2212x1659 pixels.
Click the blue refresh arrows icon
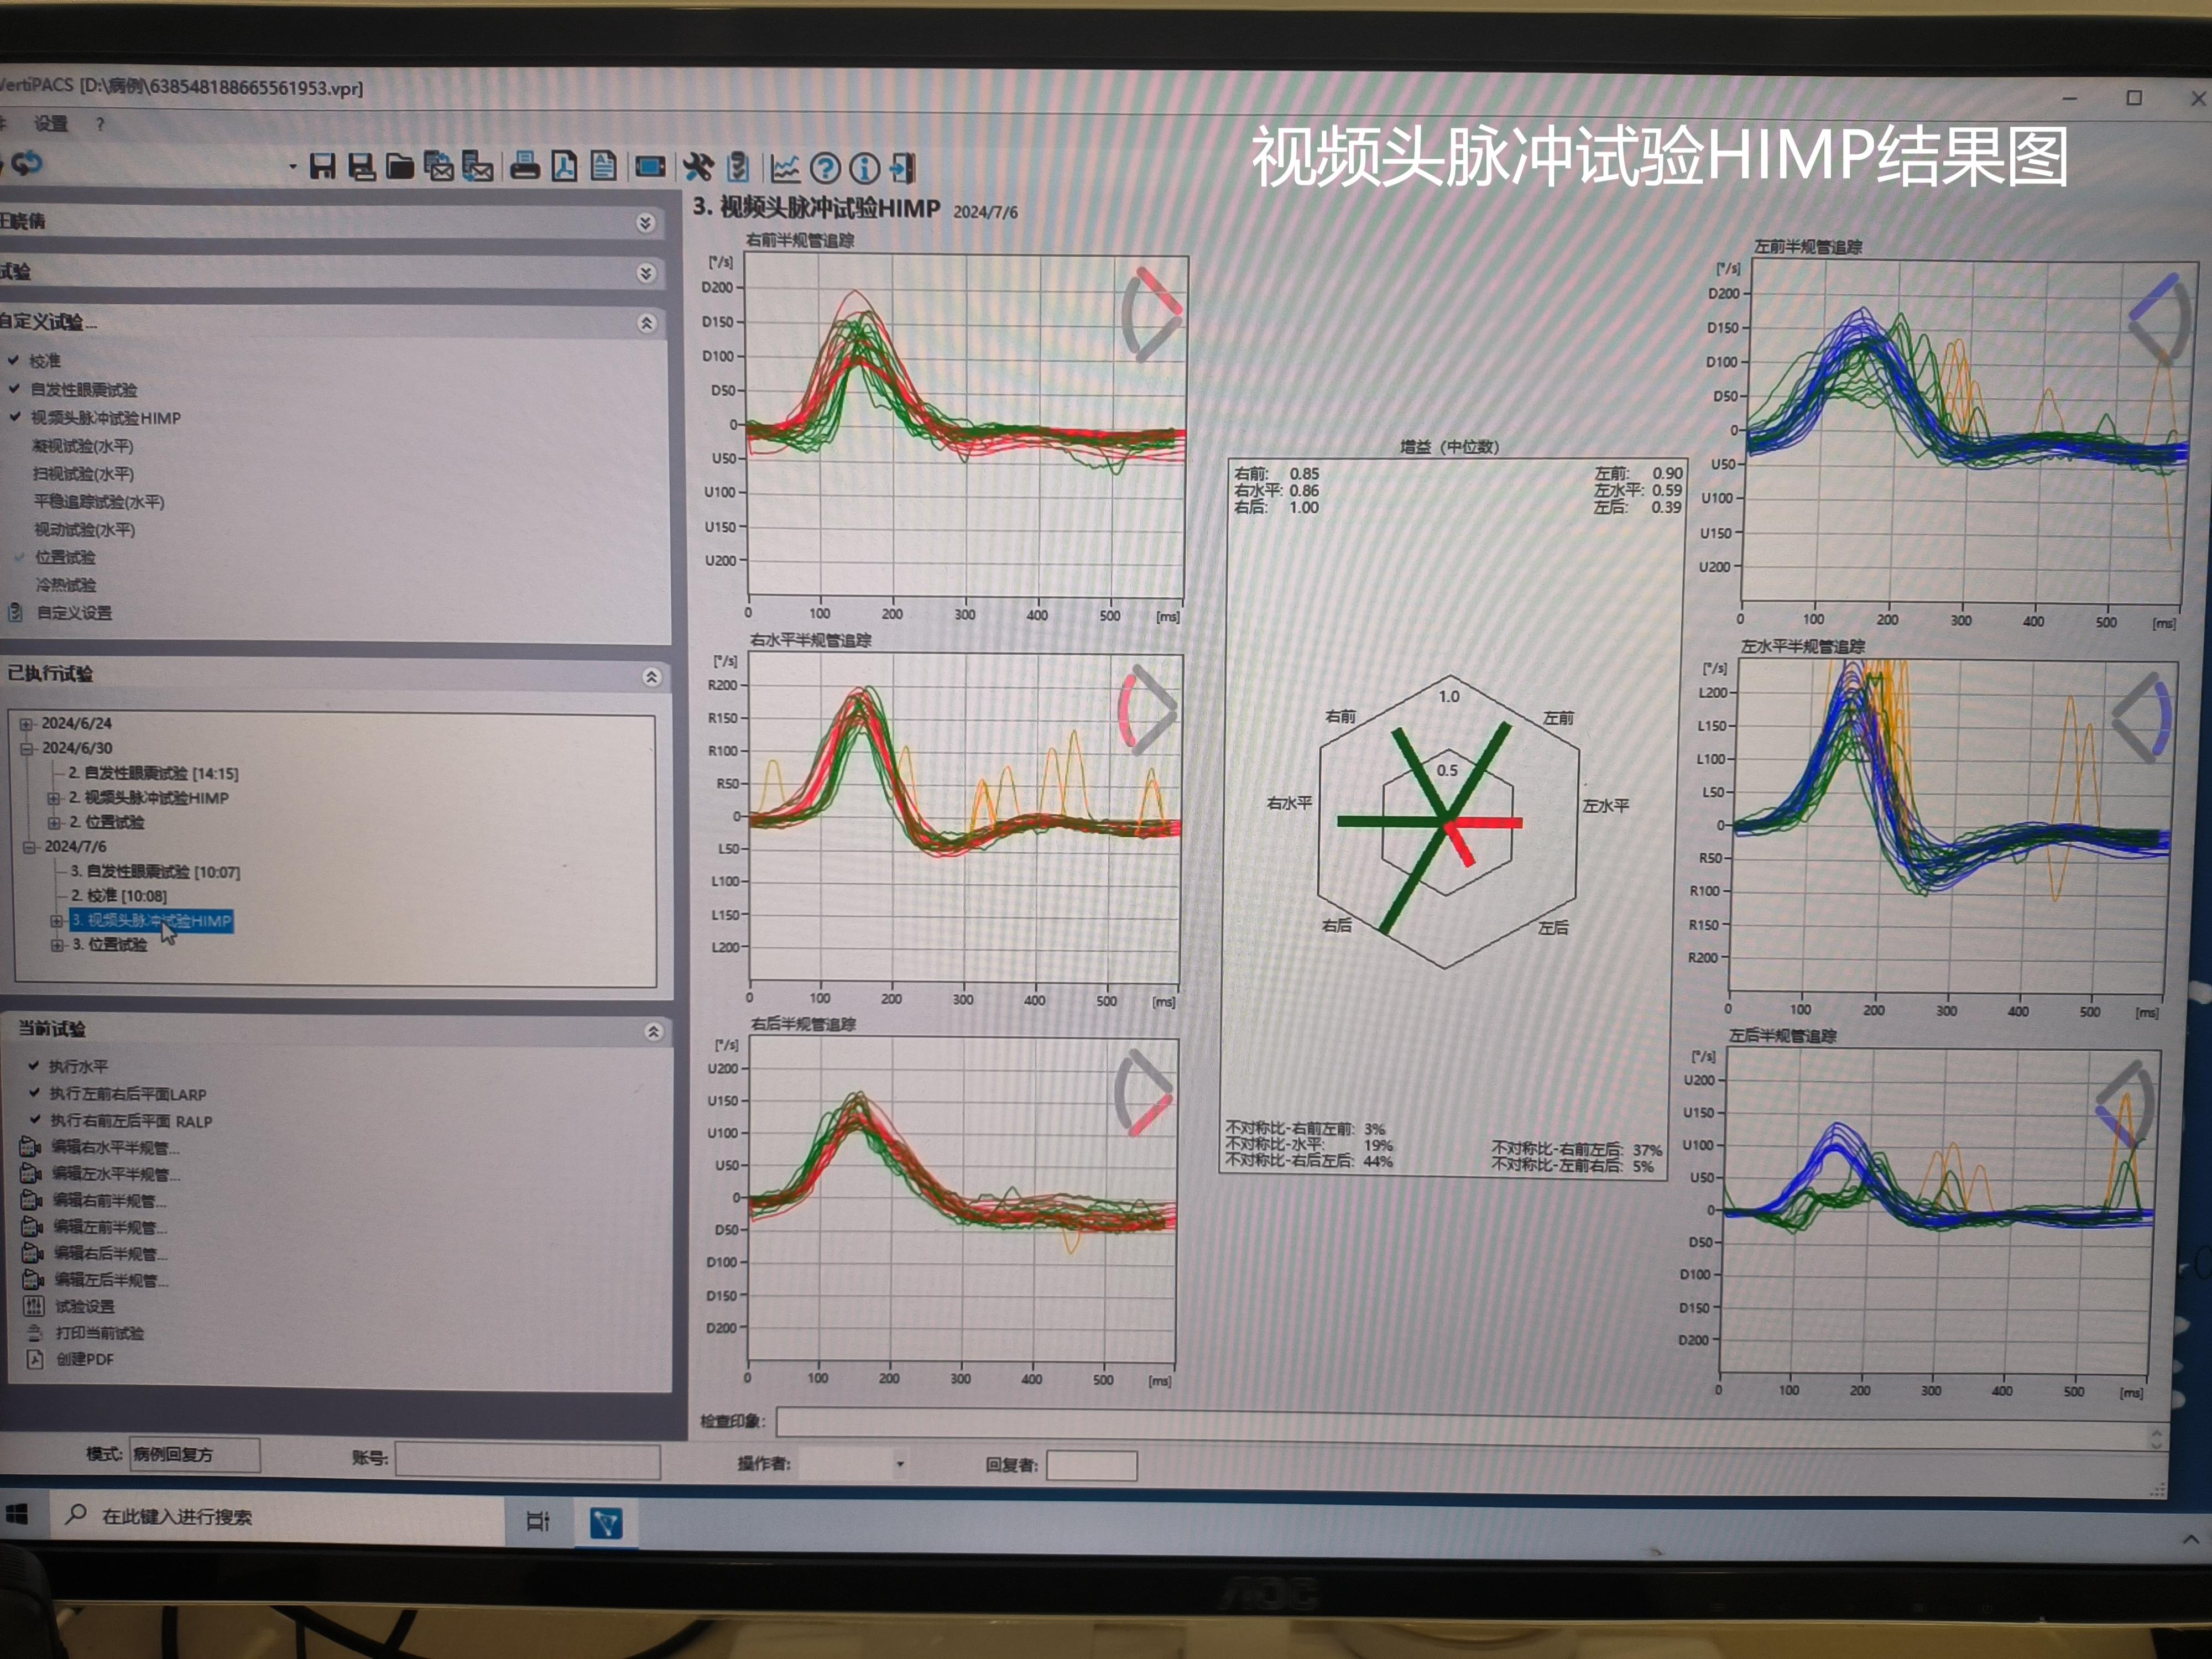[x=27, y=162]
